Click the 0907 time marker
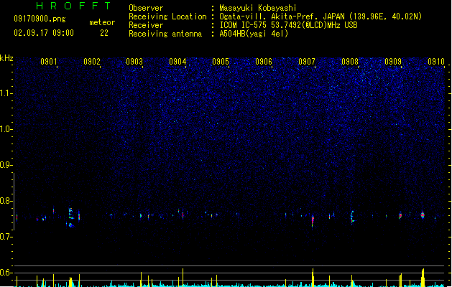Image resolution: width=452 pixels, height=287 pixels. coord(307,62)
